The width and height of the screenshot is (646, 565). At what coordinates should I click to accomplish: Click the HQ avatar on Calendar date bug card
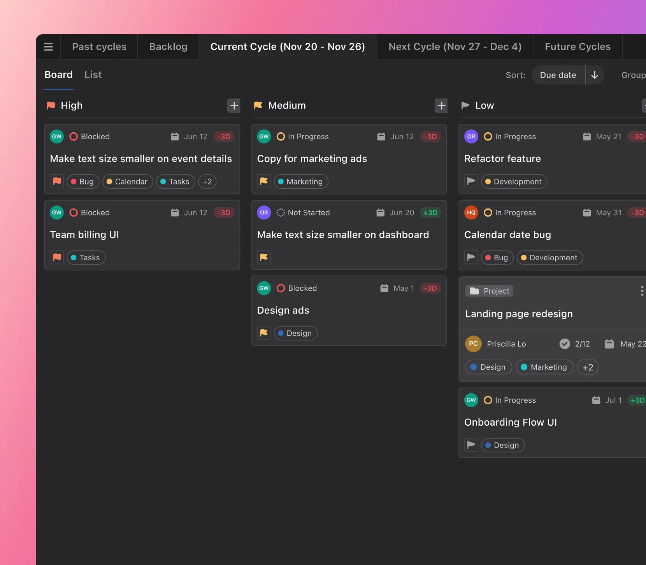(471, 212)
